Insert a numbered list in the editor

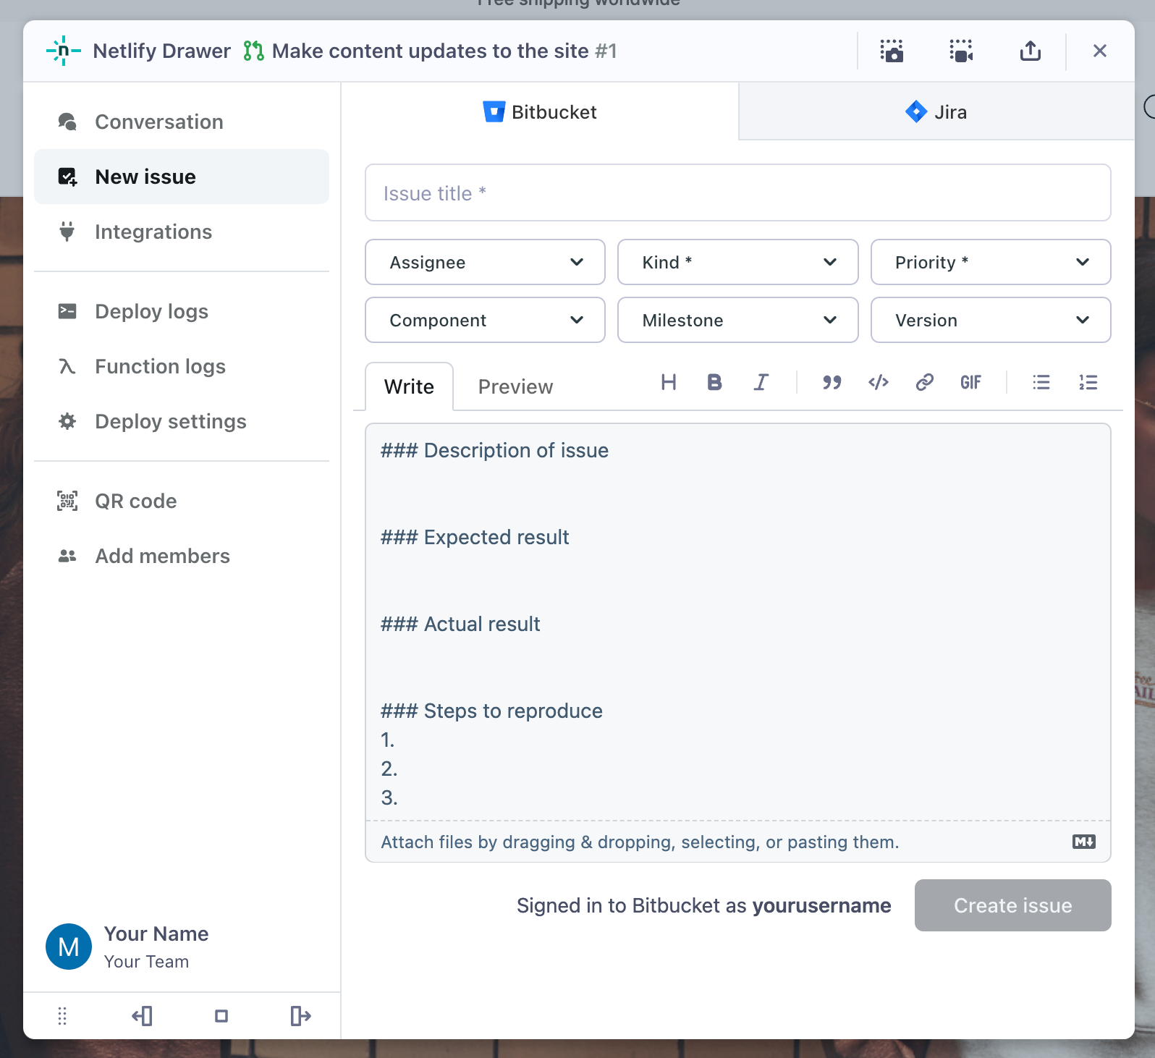pos(1088,382)
